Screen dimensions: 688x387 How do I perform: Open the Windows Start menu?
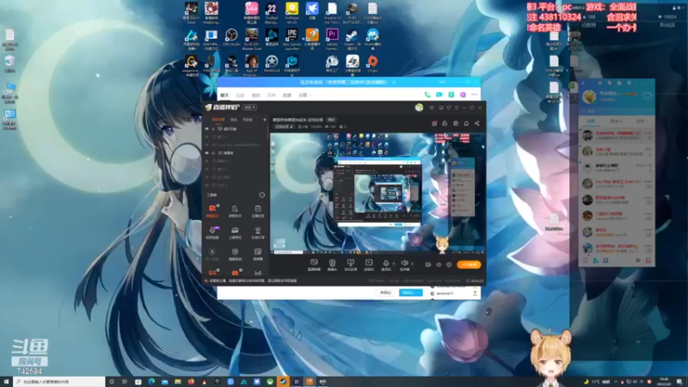[x=6, y=382]
